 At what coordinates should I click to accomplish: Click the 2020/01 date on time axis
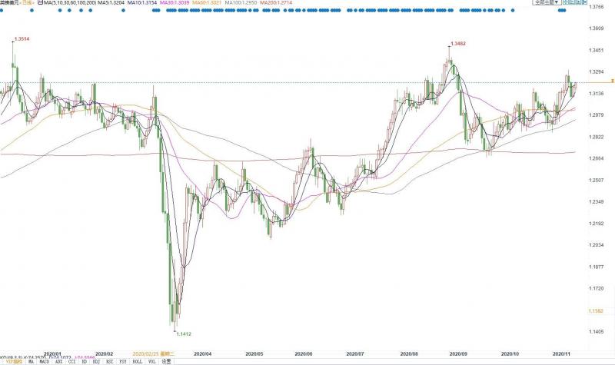click(x=52, y=353)
